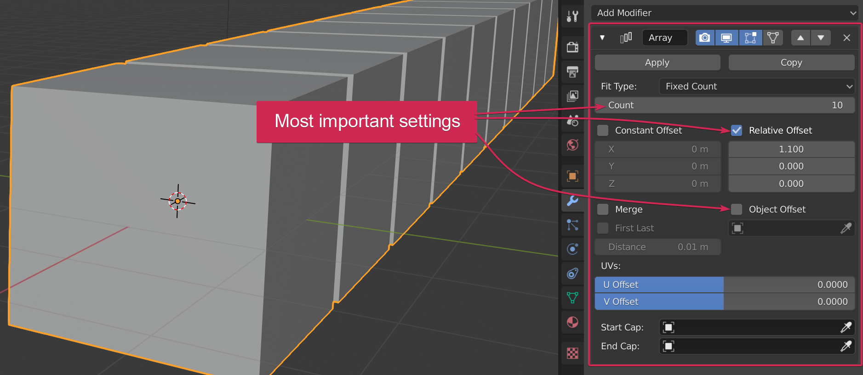Click the Start Cap eyedropper icon
Viewport: 863px width, 375px height.
pos(846,327)
